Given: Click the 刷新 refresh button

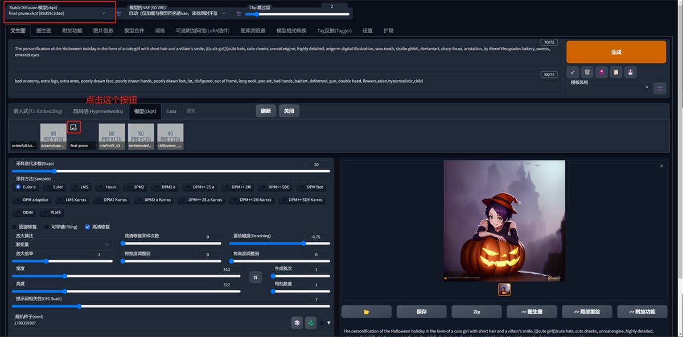Looking at the screenshot, I should tap(265, 111).
